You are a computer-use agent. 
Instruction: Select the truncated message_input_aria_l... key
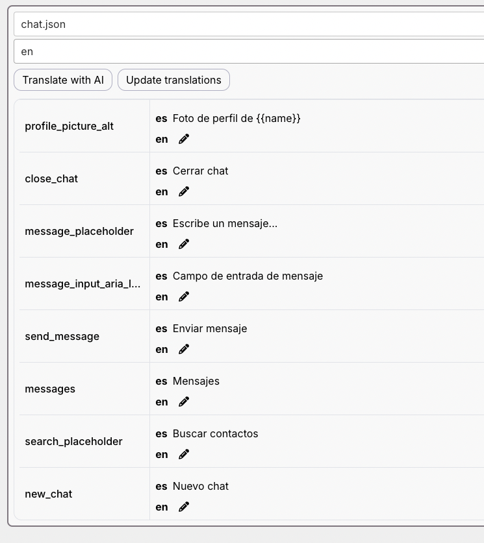[x=83, y=284]
